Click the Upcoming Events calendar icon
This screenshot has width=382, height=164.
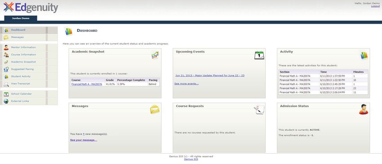259,55
